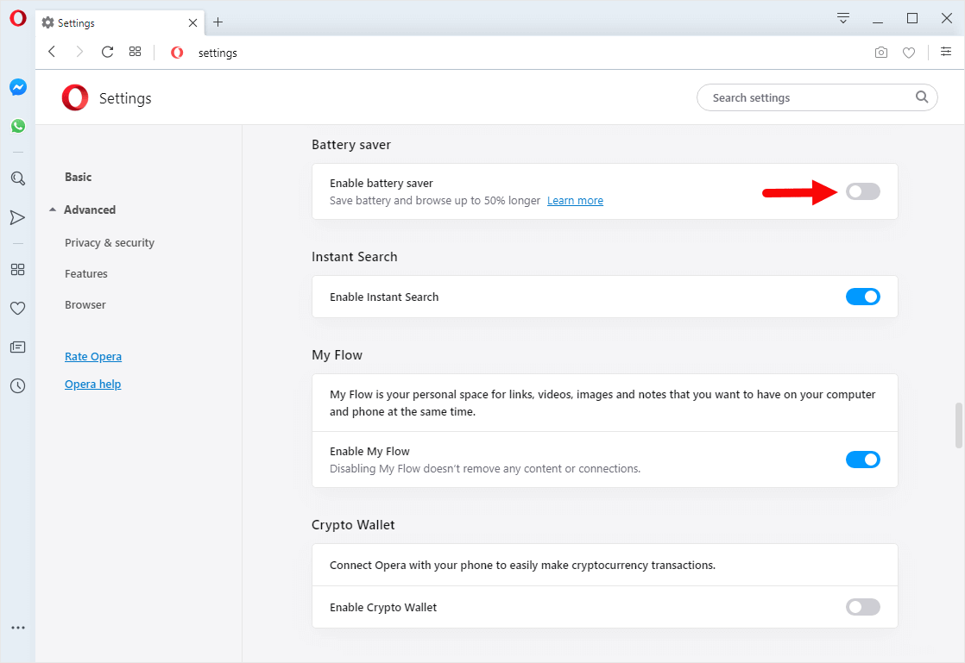This screenshot has width=965, height=663.
Task: Open the Features settings section
Action: click(x=86, y=274)
